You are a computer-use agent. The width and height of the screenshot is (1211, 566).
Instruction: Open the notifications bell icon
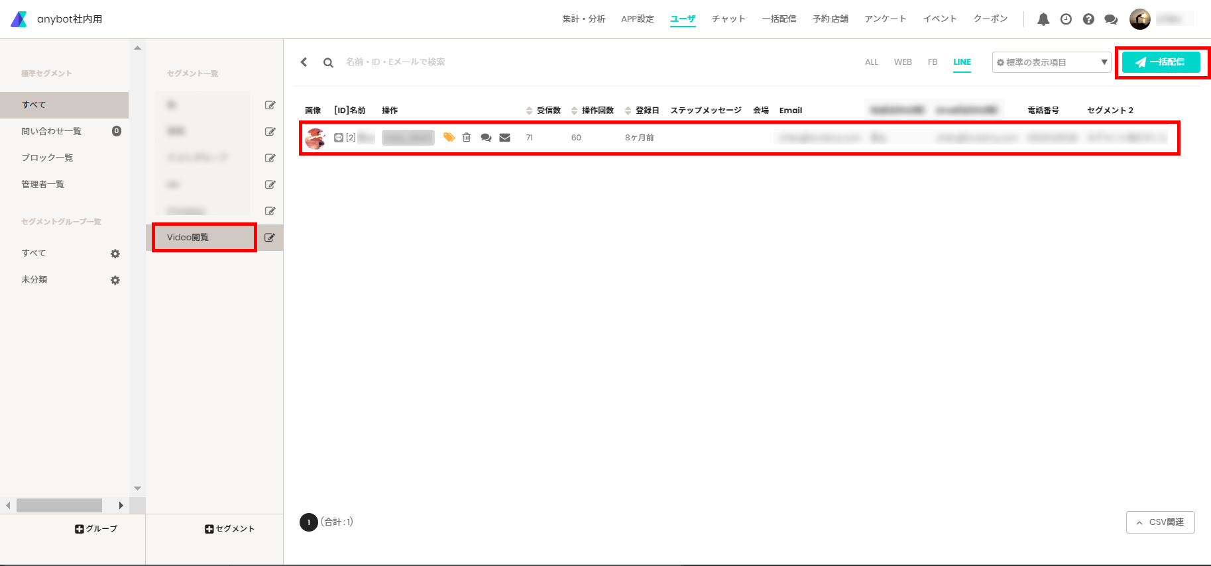coord(1043,19)
